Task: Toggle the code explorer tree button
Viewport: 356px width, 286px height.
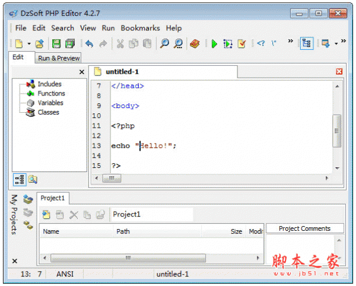Action: (x=307, y=43)
